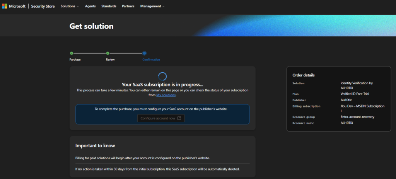Click the Order details heading
Viewport: 396px width, 179px height.
(x=304, y=75)
